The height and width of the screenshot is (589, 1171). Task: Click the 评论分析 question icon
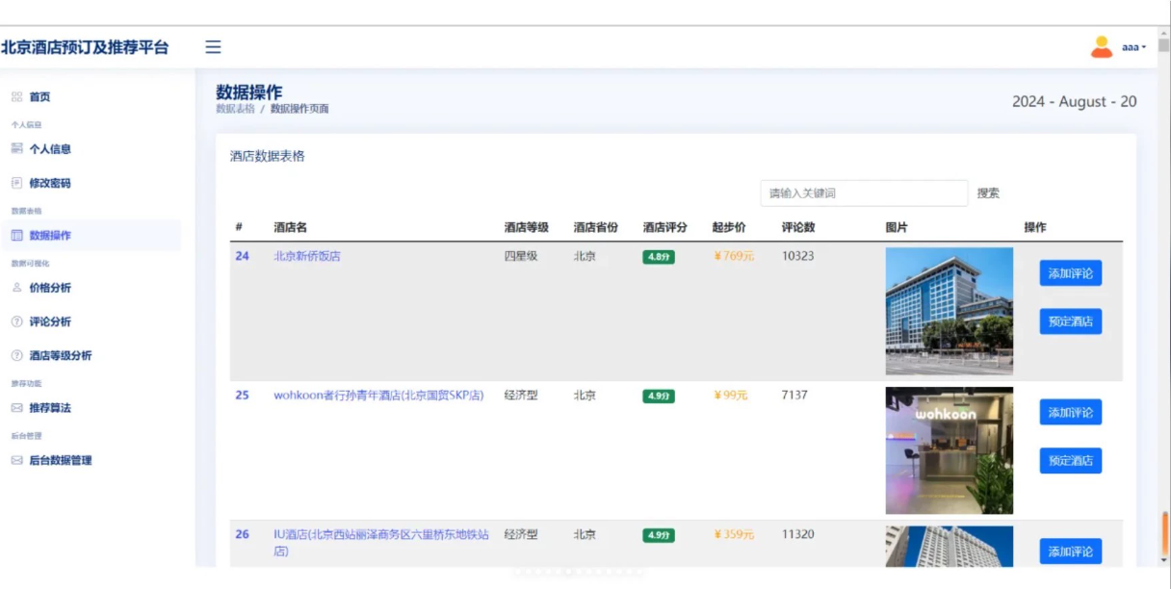(x=16, y=321)
